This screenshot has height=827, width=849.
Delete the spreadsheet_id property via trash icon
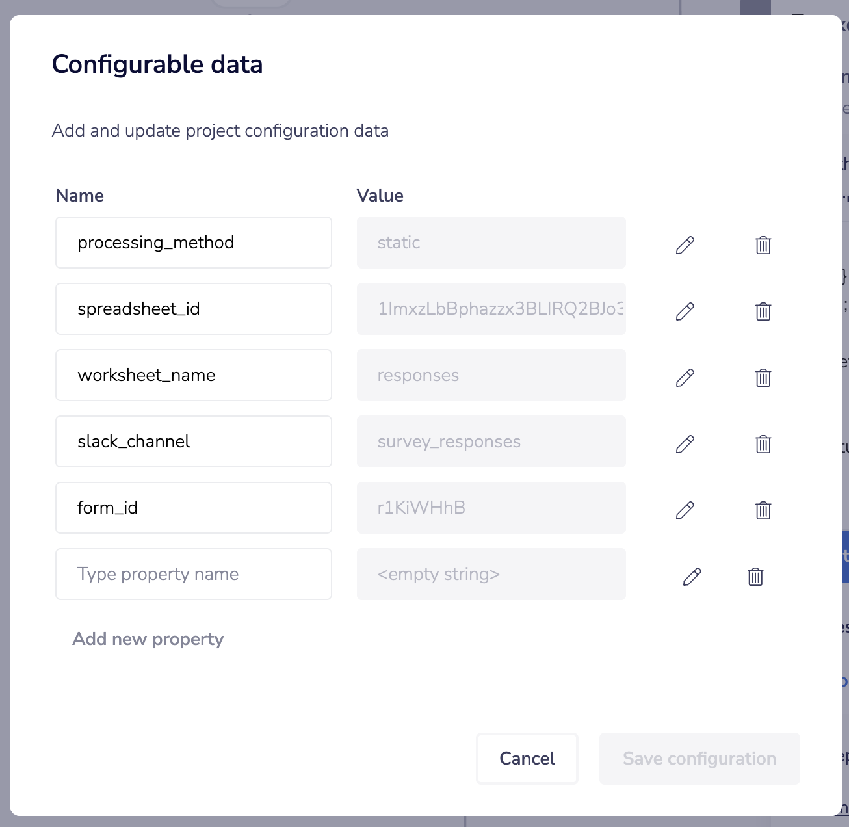[763, 311]
